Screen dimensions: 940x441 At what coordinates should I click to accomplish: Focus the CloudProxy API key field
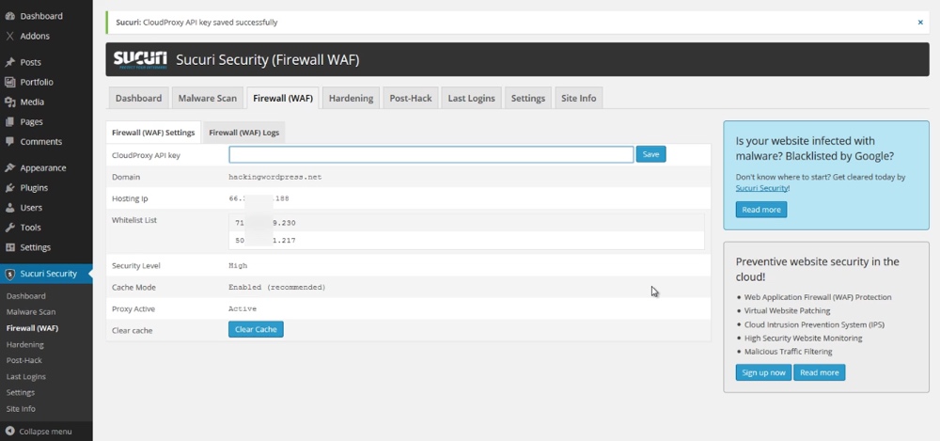pos(431,155)
